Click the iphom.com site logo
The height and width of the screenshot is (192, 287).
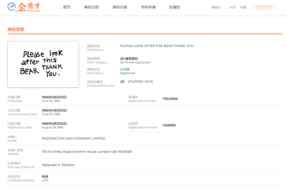[x=24, y=7]
